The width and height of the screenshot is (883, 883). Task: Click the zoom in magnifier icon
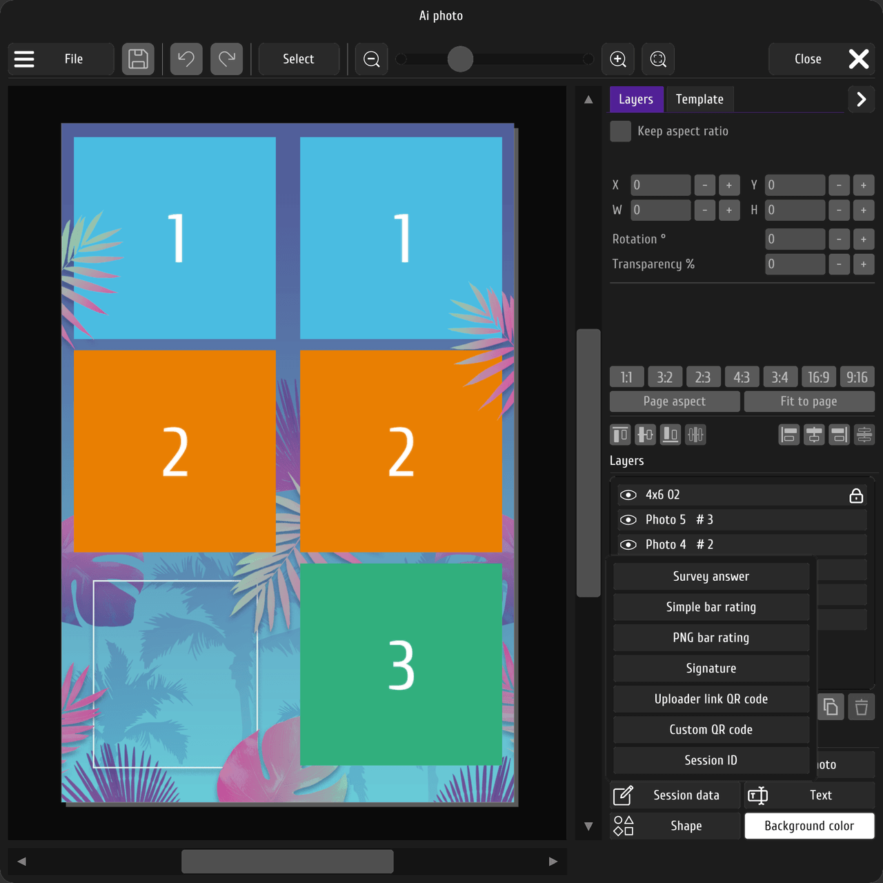point(618,59)
